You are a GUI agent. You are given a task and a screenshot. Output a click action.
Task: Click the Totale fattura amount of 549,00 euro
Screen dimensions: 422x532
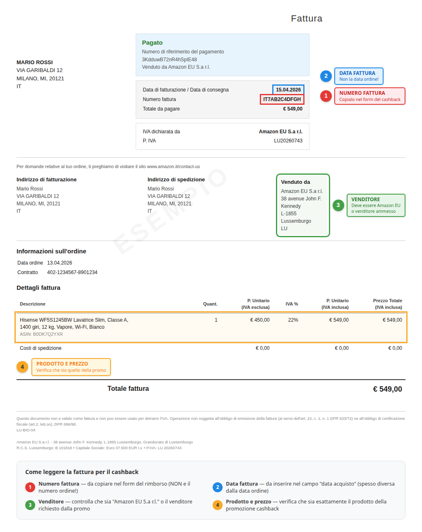386,388
